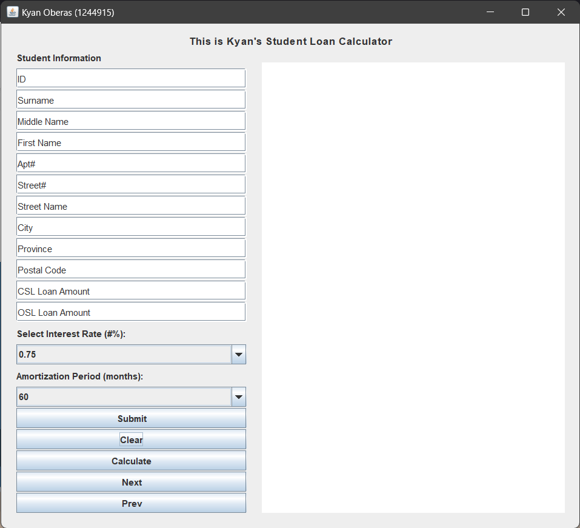Click the CSL Loan Amount field

pyautogui.click(x=131, y=291)
